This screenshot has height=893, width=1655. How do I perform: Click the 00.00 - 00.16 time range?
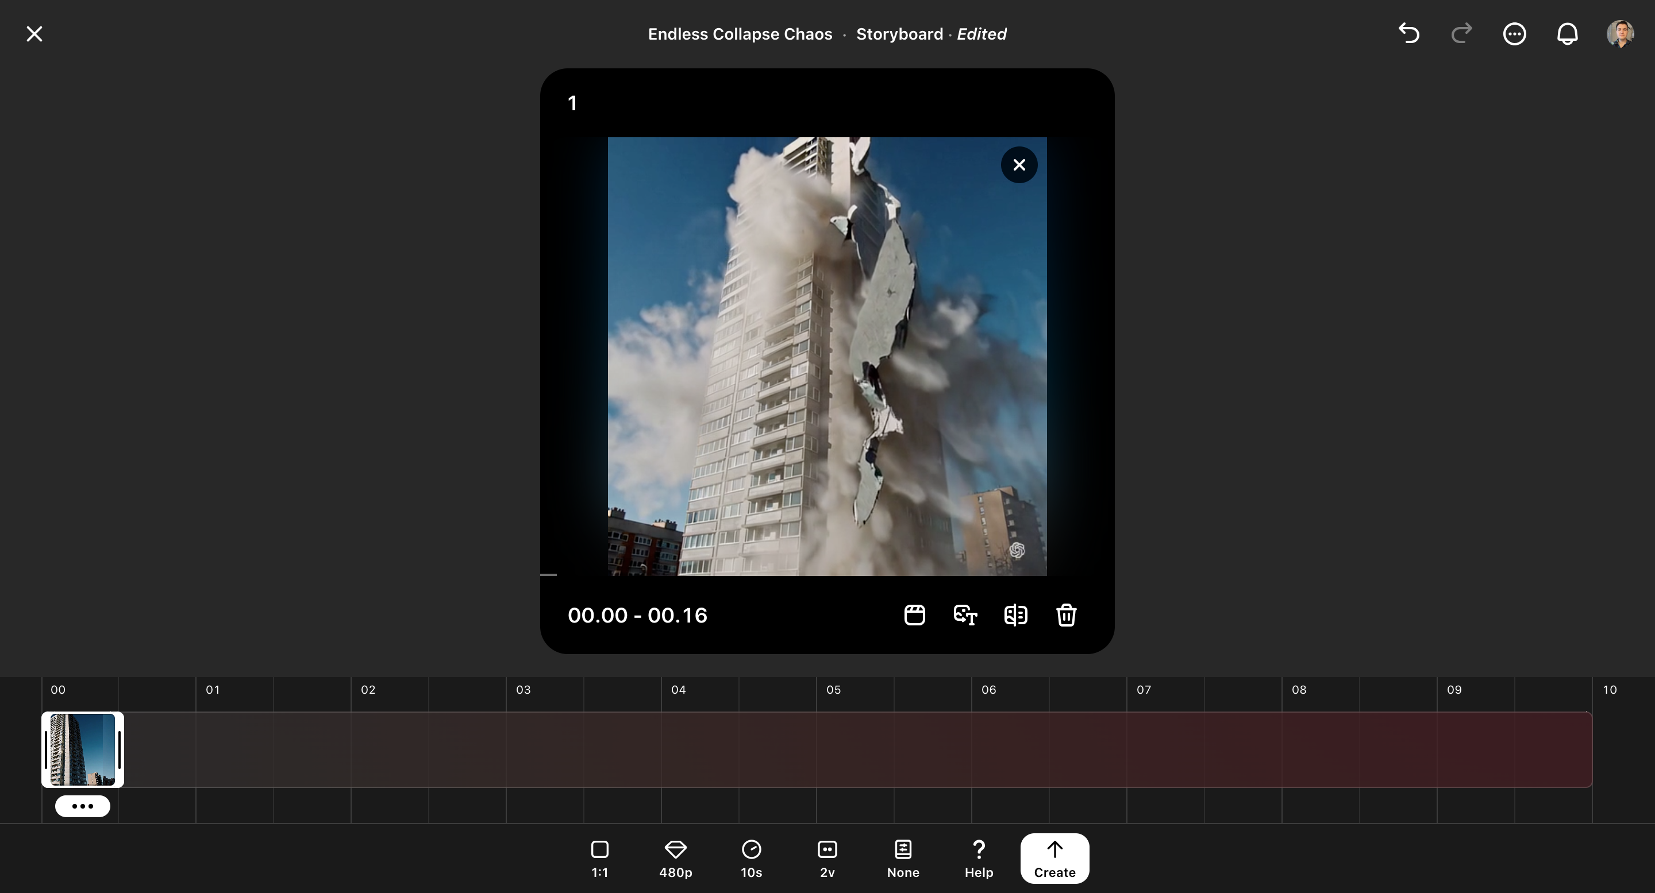(637, 615)
